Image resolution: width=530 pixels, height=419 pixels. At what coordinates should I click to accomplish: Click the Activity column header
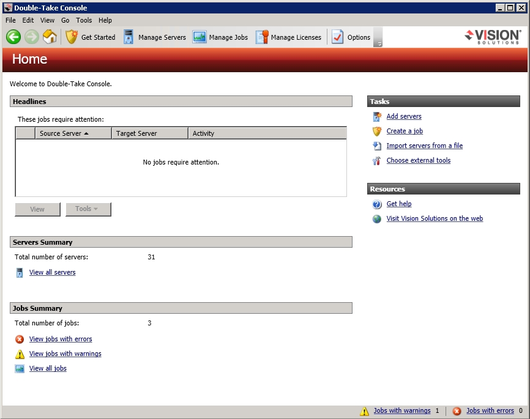pyautogui.click(x=267, y=133)
